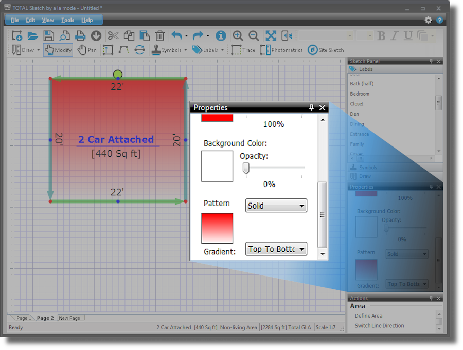Toggle Photometrics mode

pyautogui.click(x=281, y=50)
